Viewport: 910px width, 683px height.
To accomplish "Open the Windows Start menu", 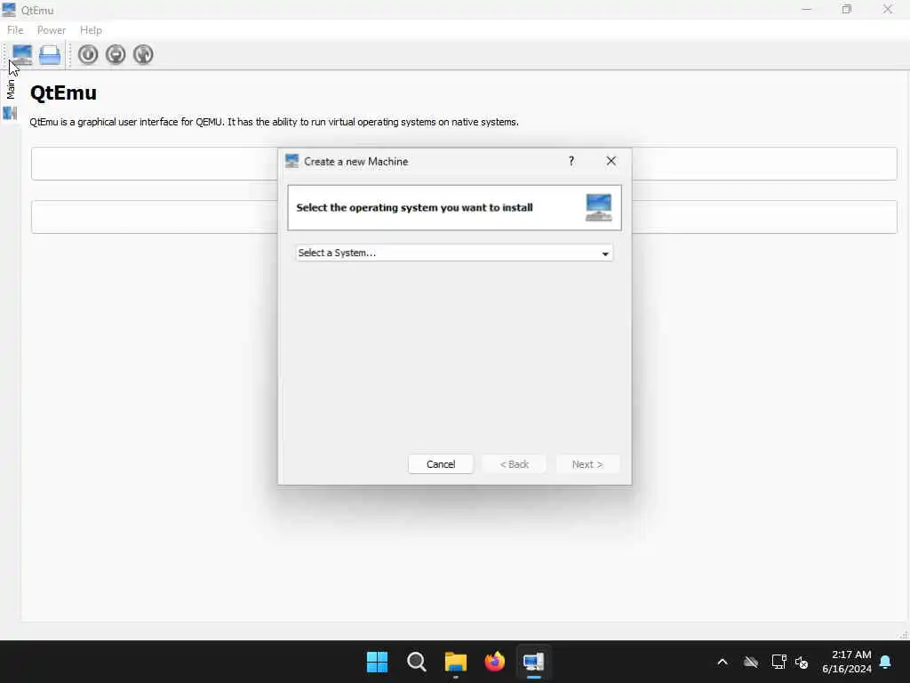I will coord(377,662).
